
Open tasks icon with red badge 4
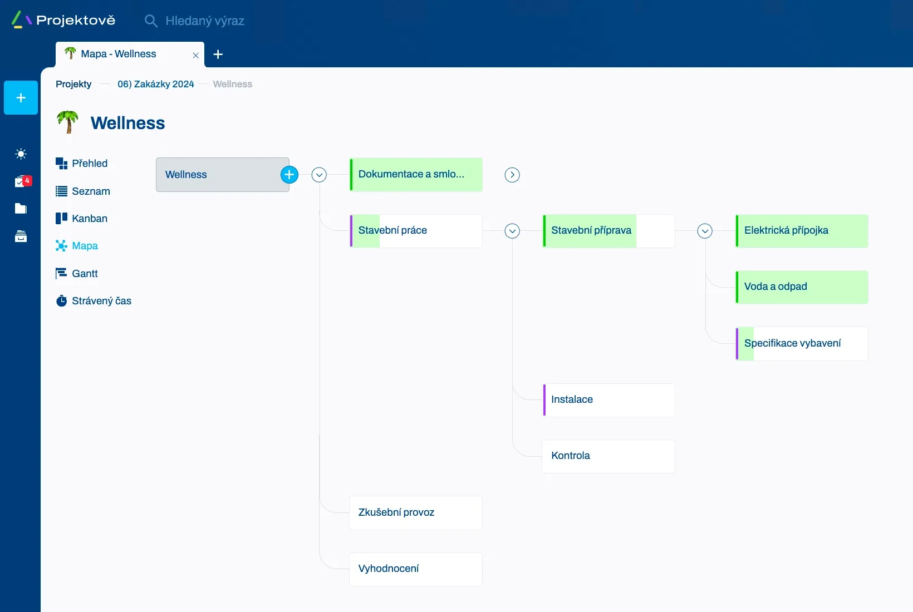tap(23, 181)
